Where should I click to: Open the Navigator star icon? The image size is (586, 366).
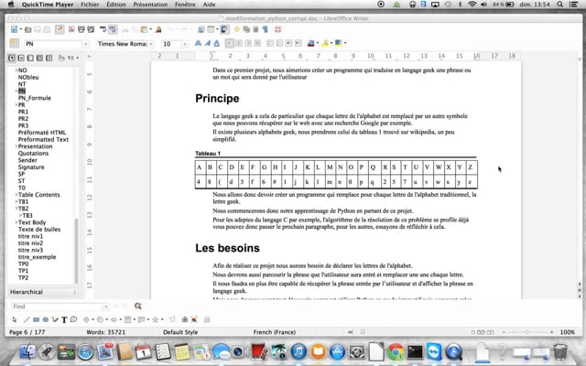point(237,29)
